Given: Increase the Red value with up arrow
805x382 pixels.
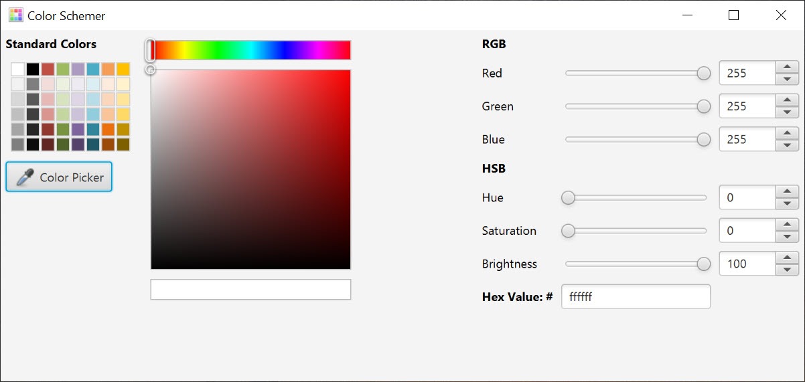Looking at the screenshot, I should (787, 67).
